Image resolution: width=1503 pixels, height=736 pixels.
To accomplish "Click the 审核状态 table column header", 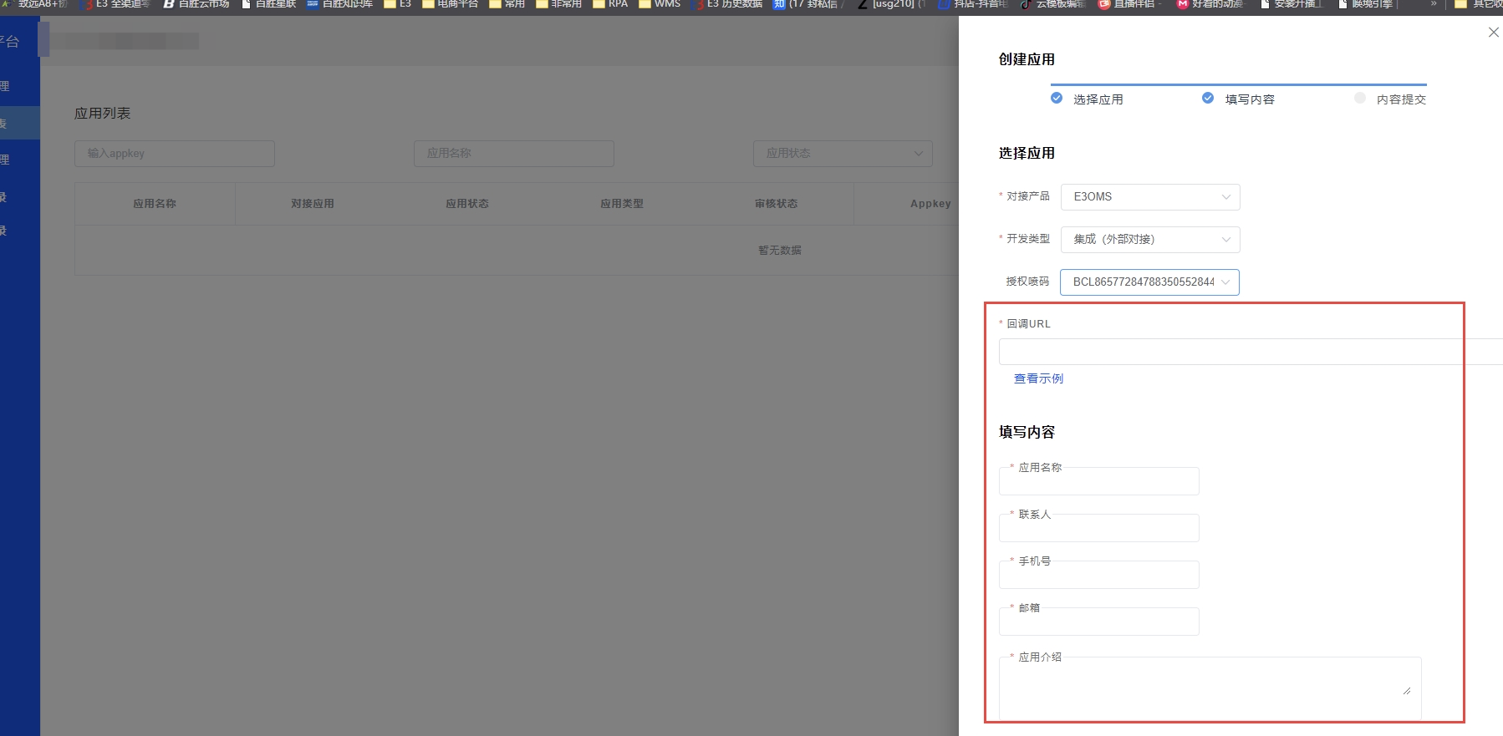I will [777, 204].
